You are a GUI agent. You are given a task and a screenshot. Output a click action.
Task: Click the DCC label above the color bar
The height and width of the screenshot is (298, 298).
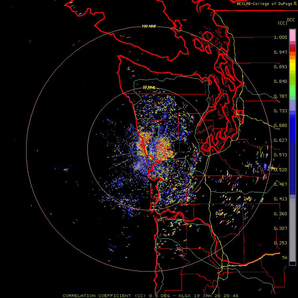[x=291, y=20]
